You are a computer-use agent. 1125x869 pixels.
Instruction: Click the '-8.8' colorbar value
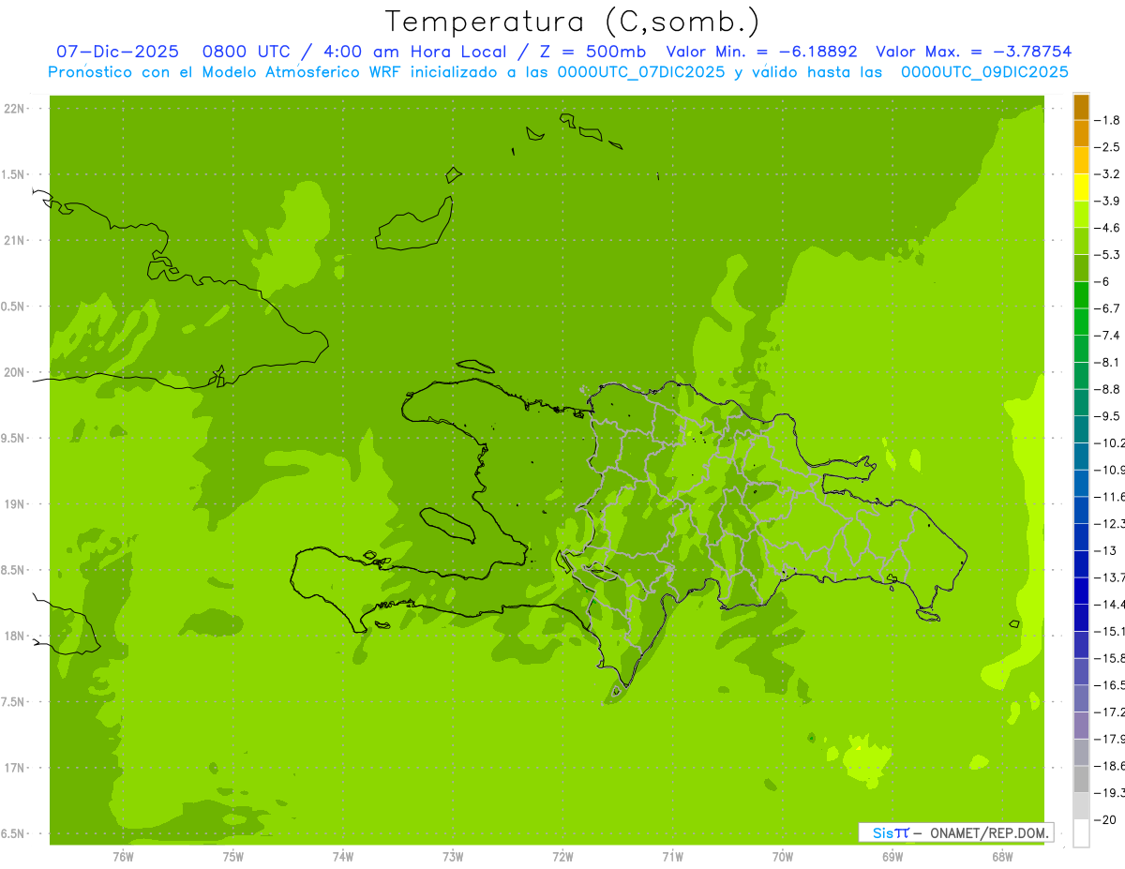1107,389
